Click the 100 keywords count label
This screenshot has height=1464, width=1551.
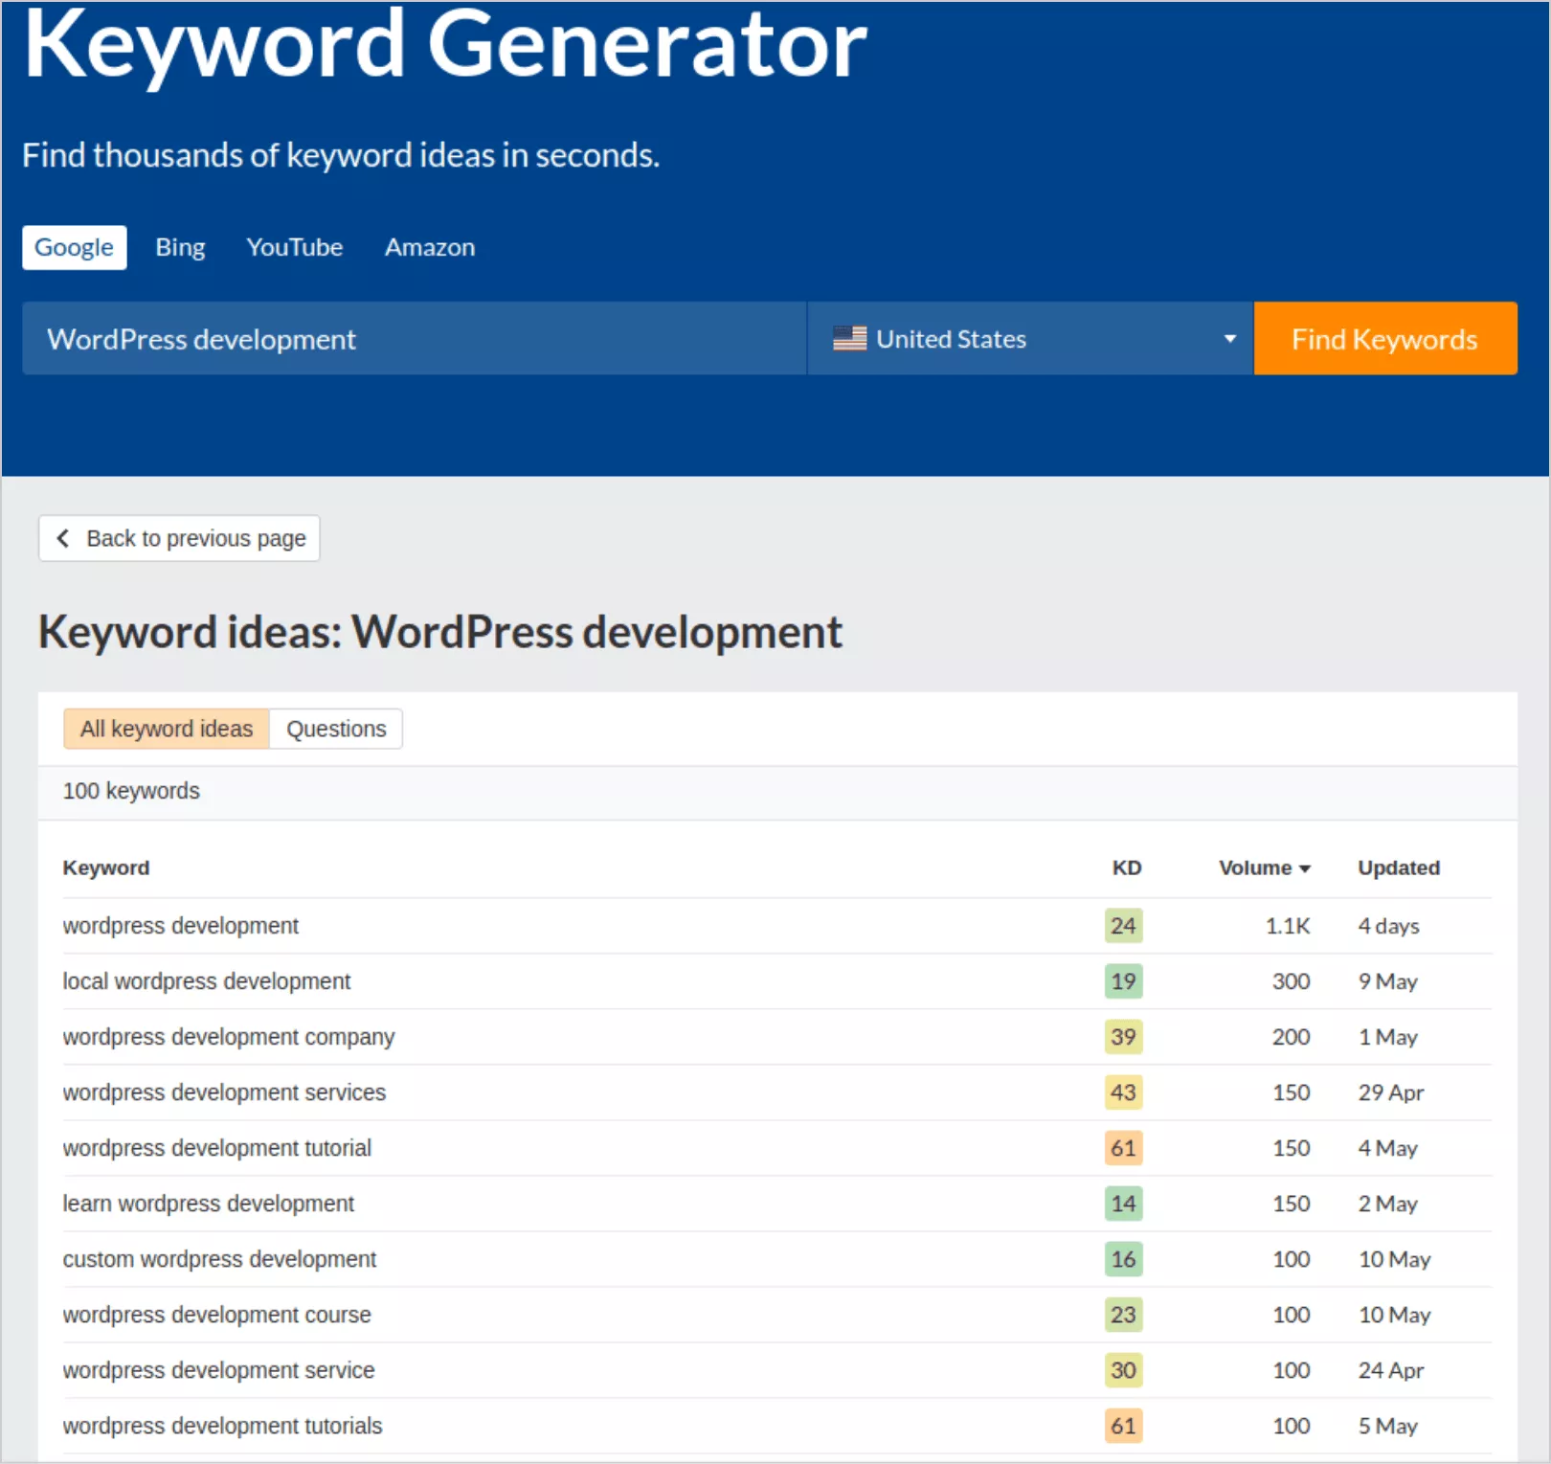131,791
